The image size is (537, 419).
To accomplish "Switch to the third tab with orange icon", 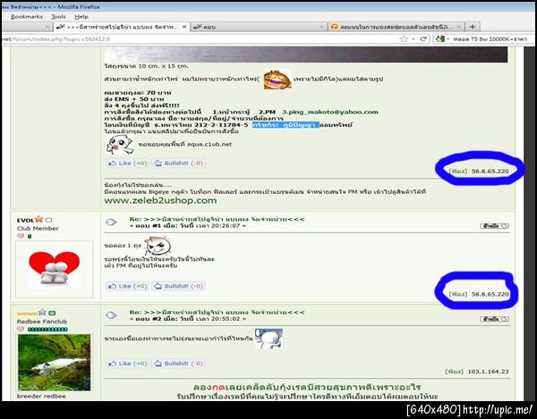I will (x=396, y=27).
